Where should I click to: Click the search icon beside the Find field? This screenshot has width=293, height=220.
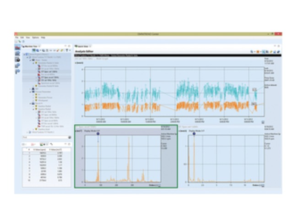point(70,137)
